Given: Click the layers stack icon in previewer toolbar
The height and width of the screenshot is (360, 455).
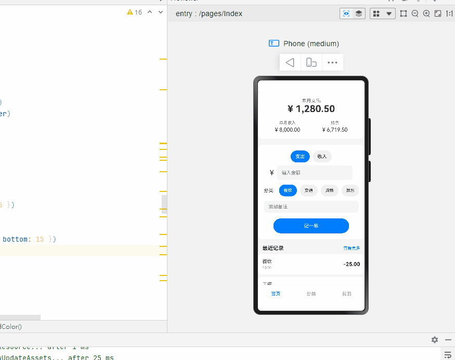Looking at the screenshot, I should click(359, 13).
